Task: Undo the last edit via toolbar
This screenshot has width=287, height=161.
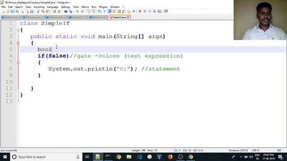Action: point(54,11)
